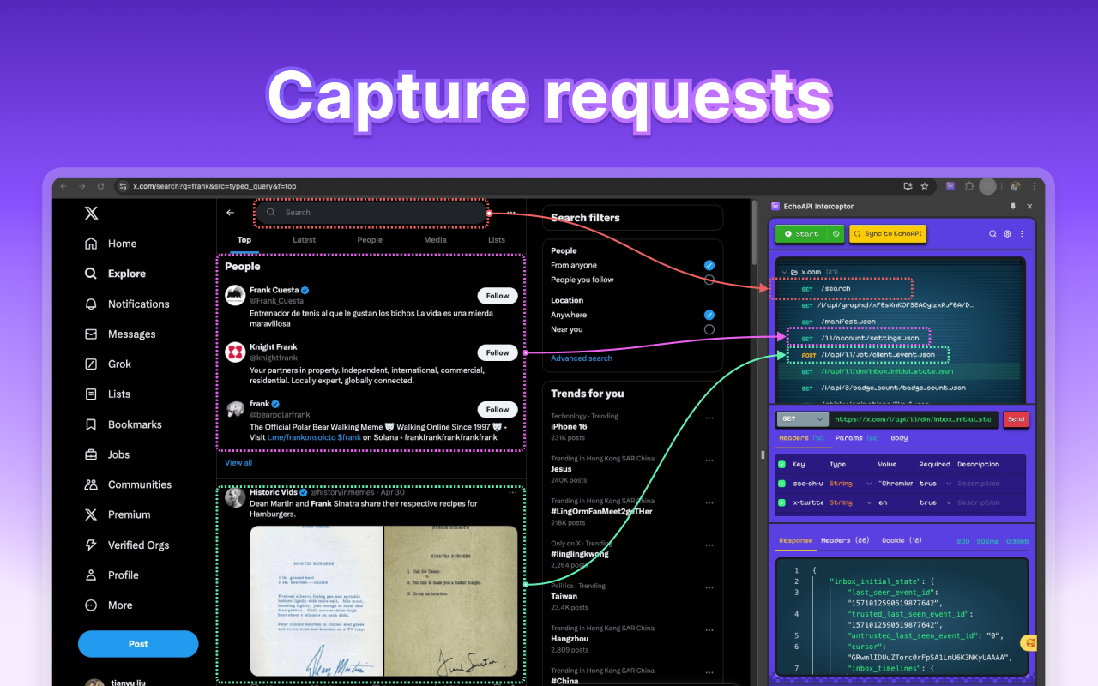This screenshot has width=1098, height=686.
Task: Switch to the Latest search tab
Action: point(304,240)
